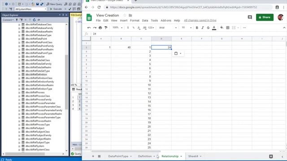Click the green Share button
The image size is (287, 161).
point(265,17)
